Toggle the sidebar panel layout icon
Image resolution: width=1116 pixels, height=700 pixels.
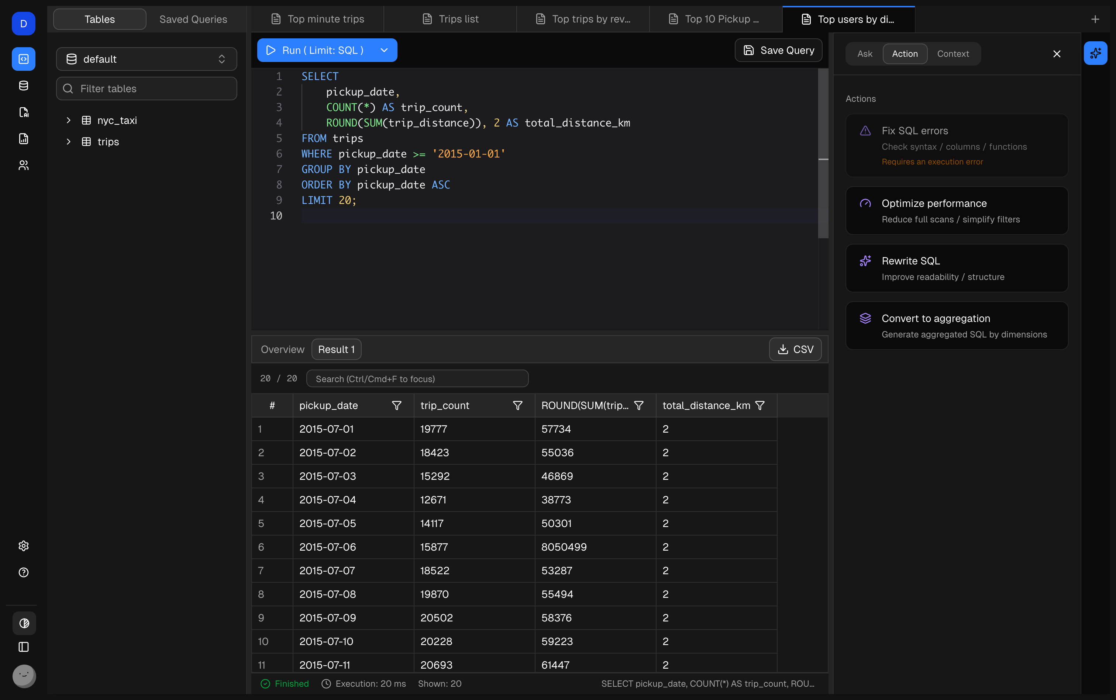tap(24, 647)
